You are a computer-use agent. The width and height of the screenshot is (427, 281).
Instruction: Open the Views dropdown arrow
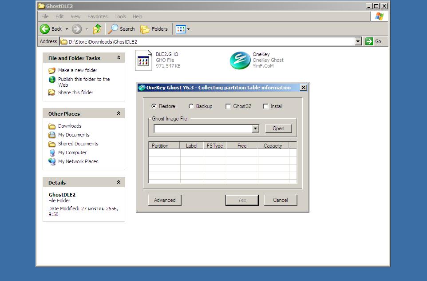click(188, 29)
